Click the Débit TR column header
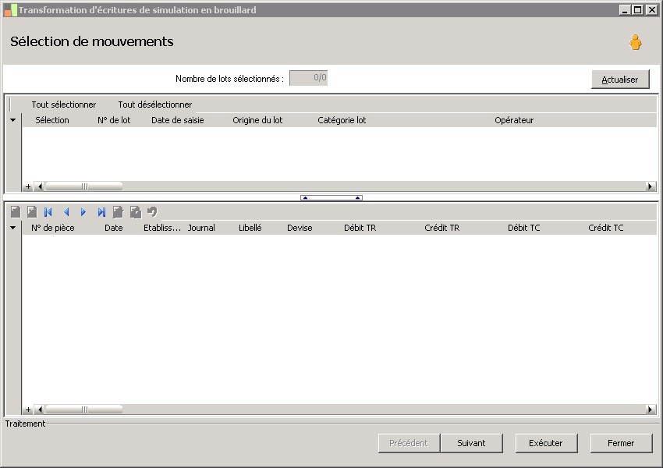Viewport: 663px width, 468px height. 360,228
